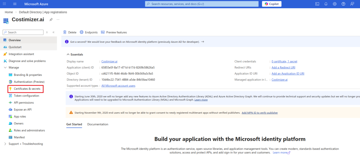
Task: Collapse the sidebar with the double chevron
Action: point(53,32)
